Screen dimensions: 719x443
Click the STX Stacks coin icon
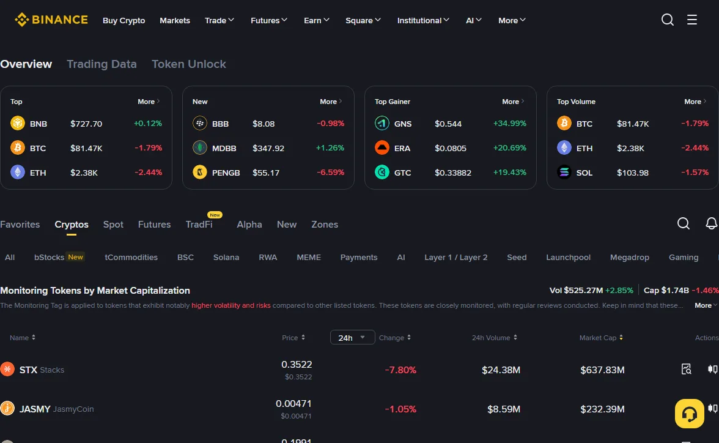pos(7,369)
